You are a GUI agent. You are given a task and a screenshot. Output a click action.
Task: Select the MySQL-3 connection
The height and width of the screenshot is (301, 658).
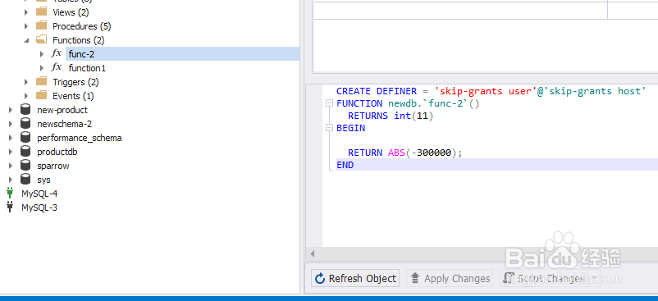[x=39, y=208]
